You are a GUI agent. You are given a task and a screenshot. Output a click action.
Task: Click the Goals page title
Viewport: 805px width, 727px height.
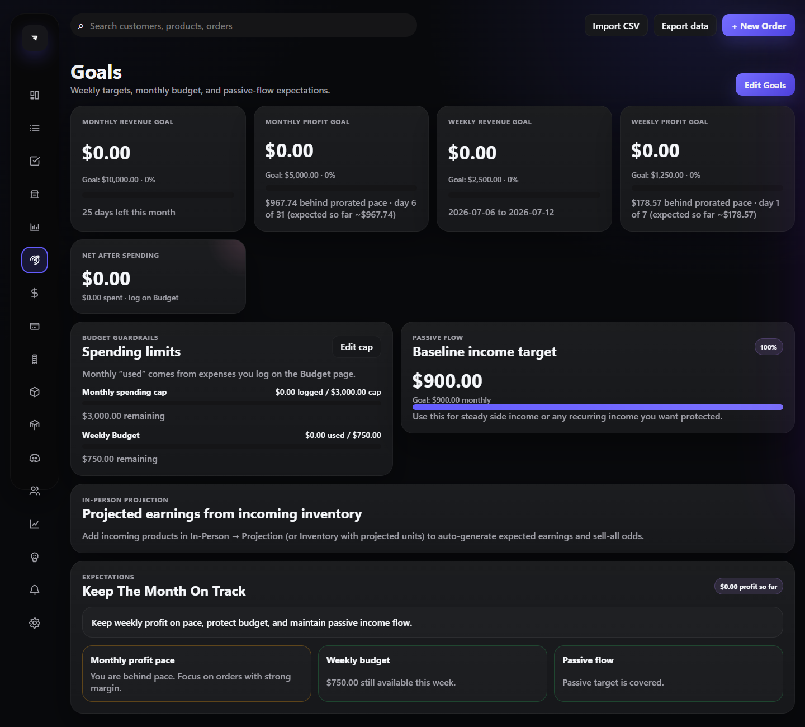click(x=96, y=72)
